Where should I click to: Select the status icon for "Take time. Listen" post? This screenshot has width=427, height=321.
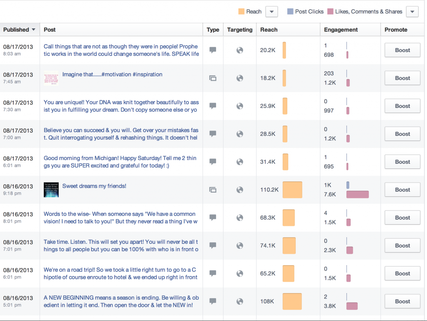tap(213, 246)
